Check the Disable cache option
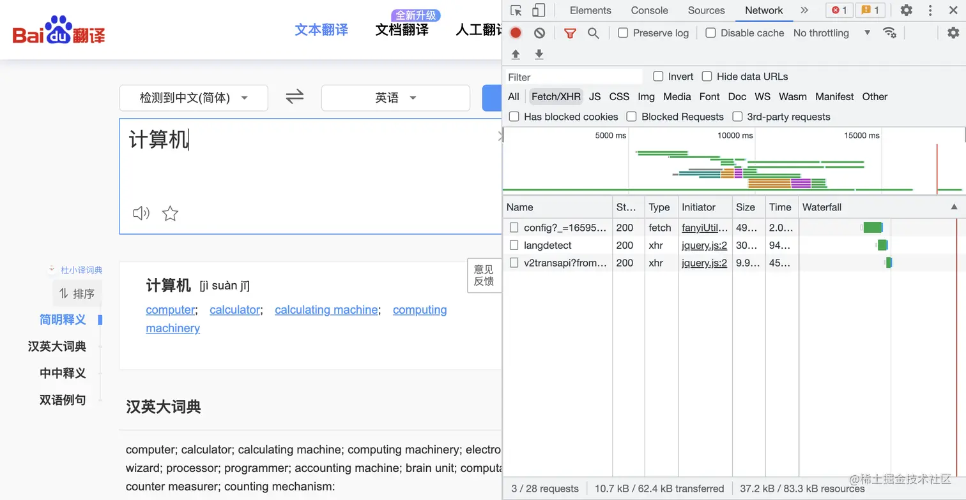Viewport: 966px width, 500px height. coord(710,33)
